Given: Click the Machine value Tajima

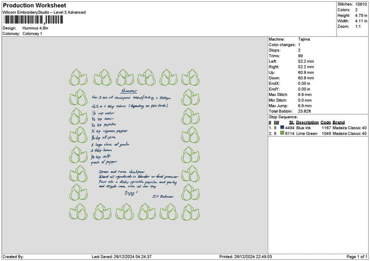Looking at the screenshot, I should (304, 39).
